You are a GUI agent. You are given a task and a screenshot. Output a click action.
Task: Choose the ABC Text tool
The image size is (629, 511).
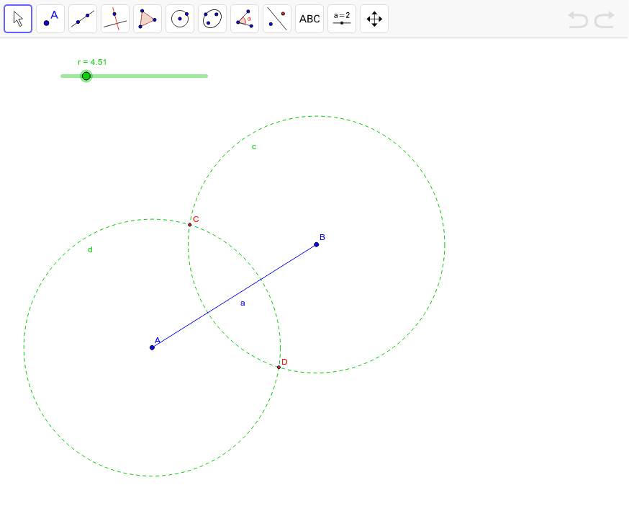[309, 19]
